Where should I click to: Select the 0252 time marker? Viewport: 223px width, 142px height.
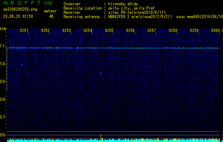(x=45, y=31)
